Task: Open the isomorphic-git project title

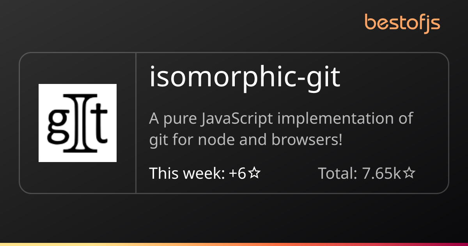Action: (x=245, y=78)
